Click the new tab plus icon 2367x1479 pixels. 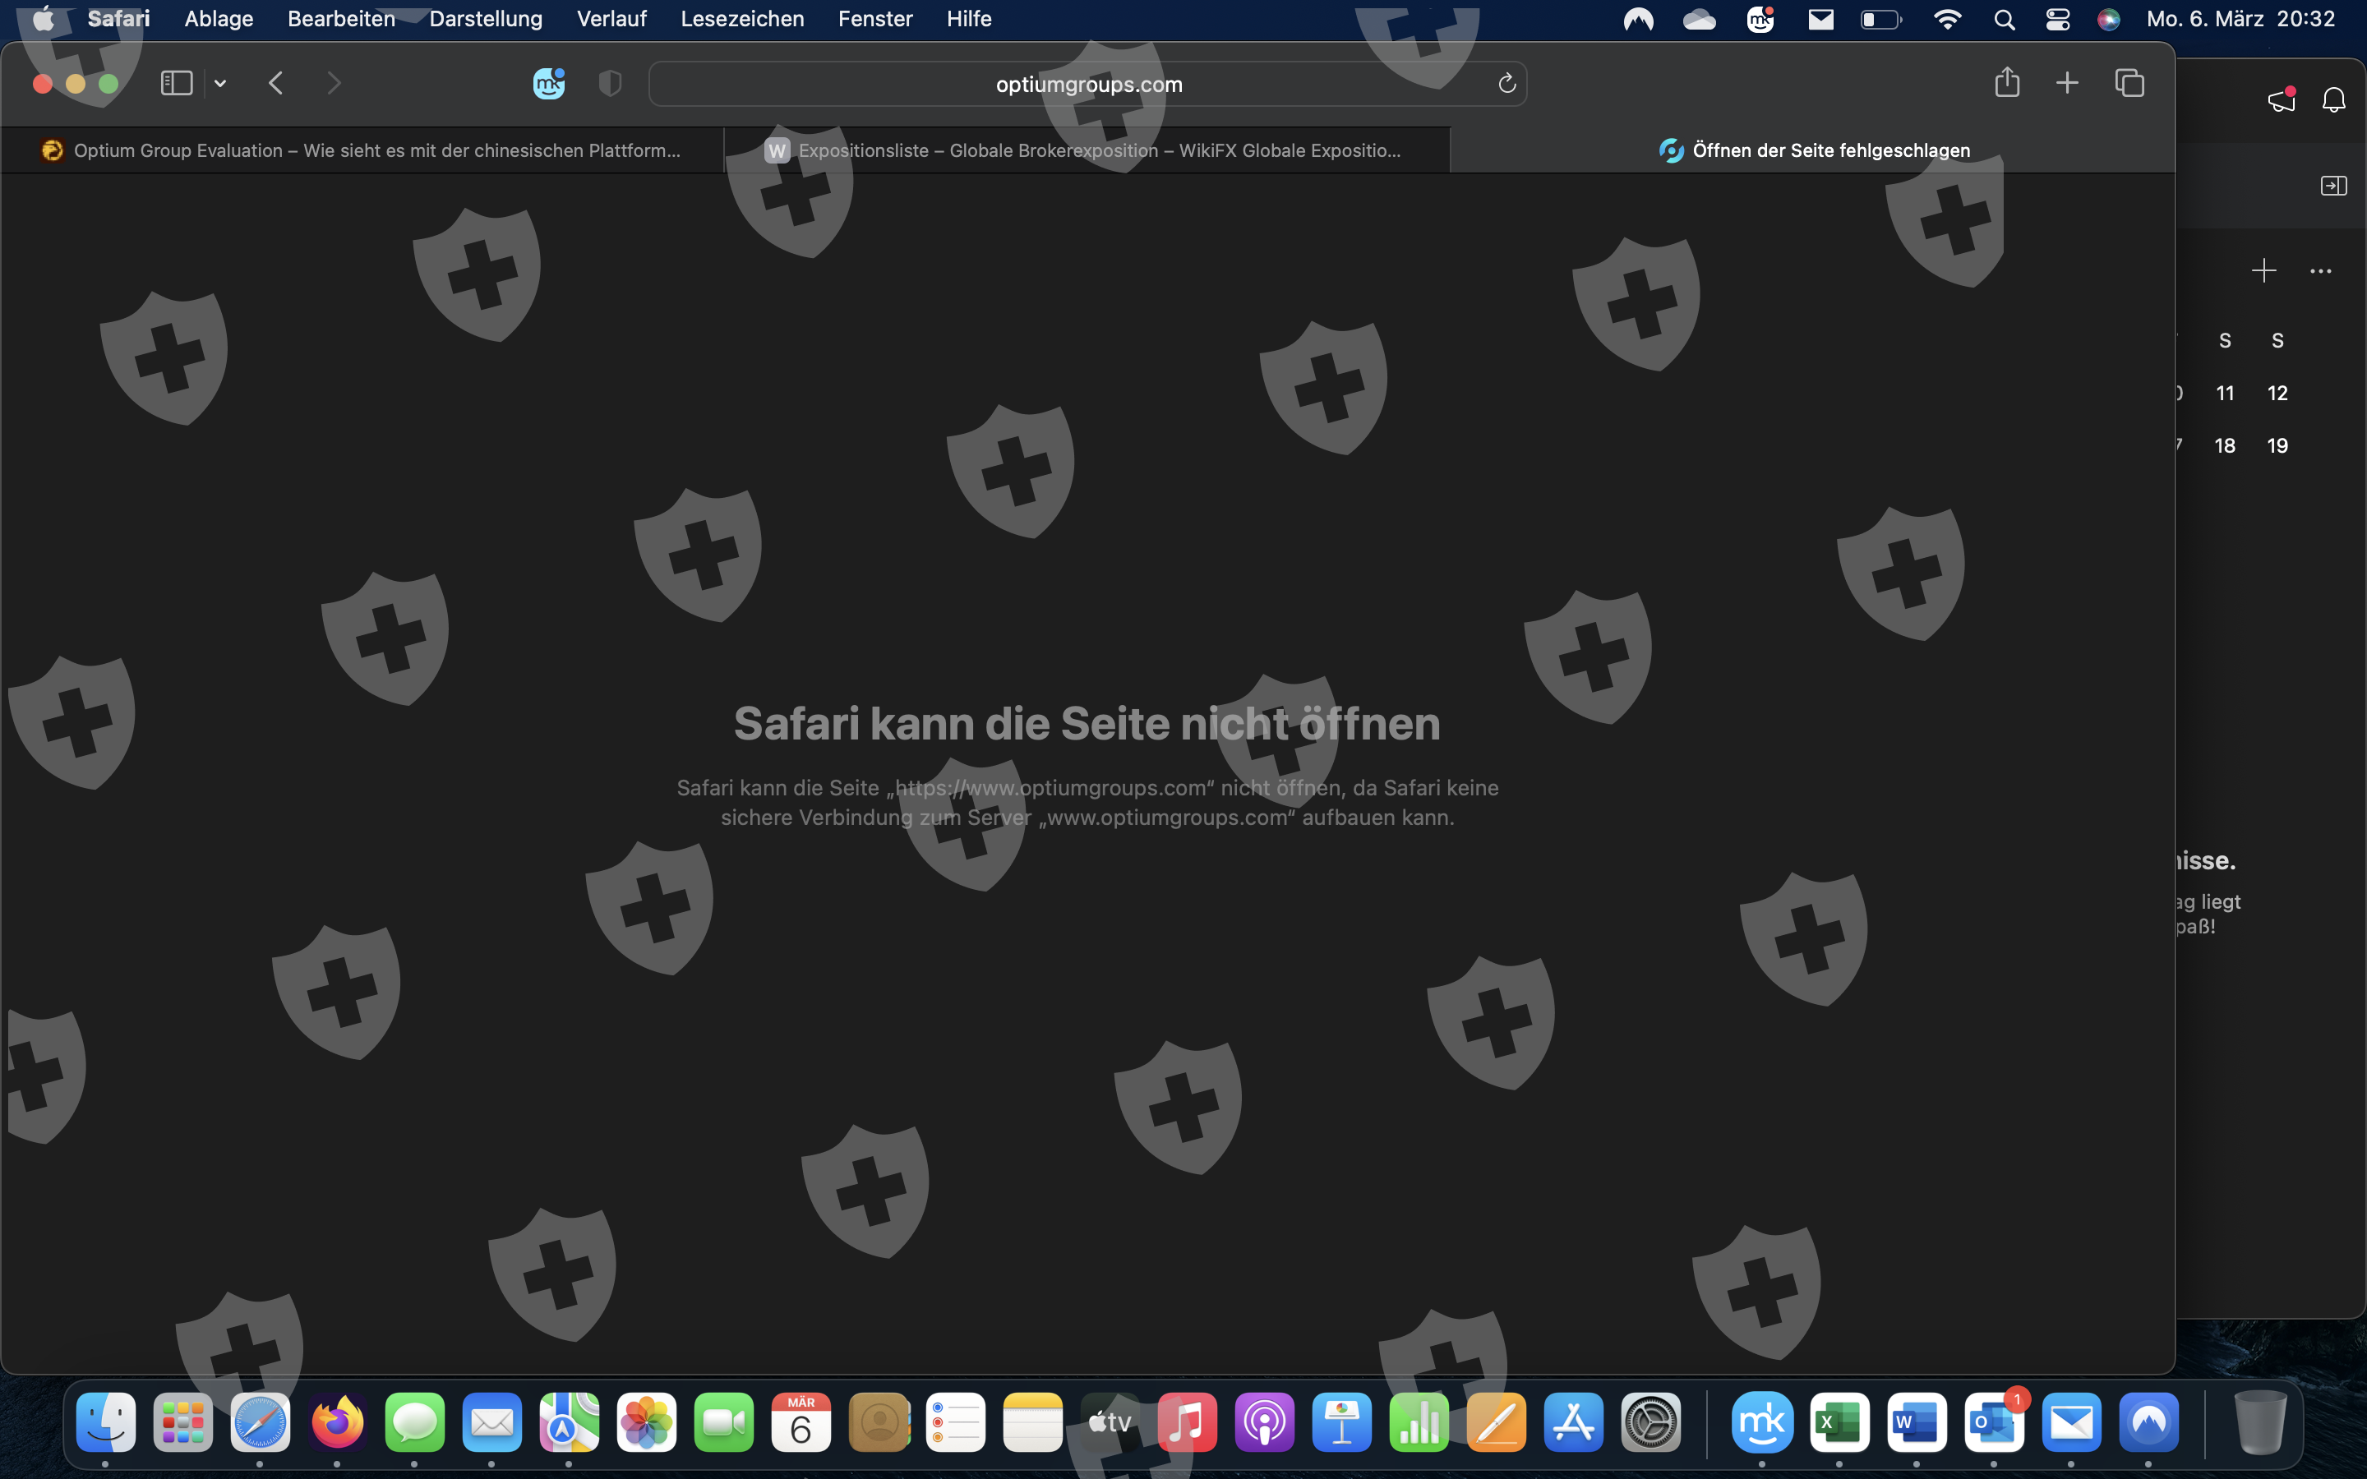tap(2067, 83)
